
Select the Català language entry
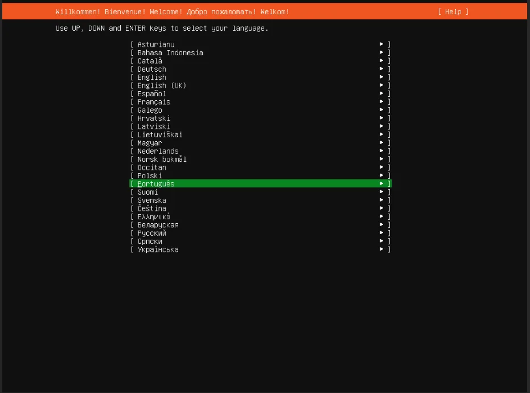tap(260, 61)
